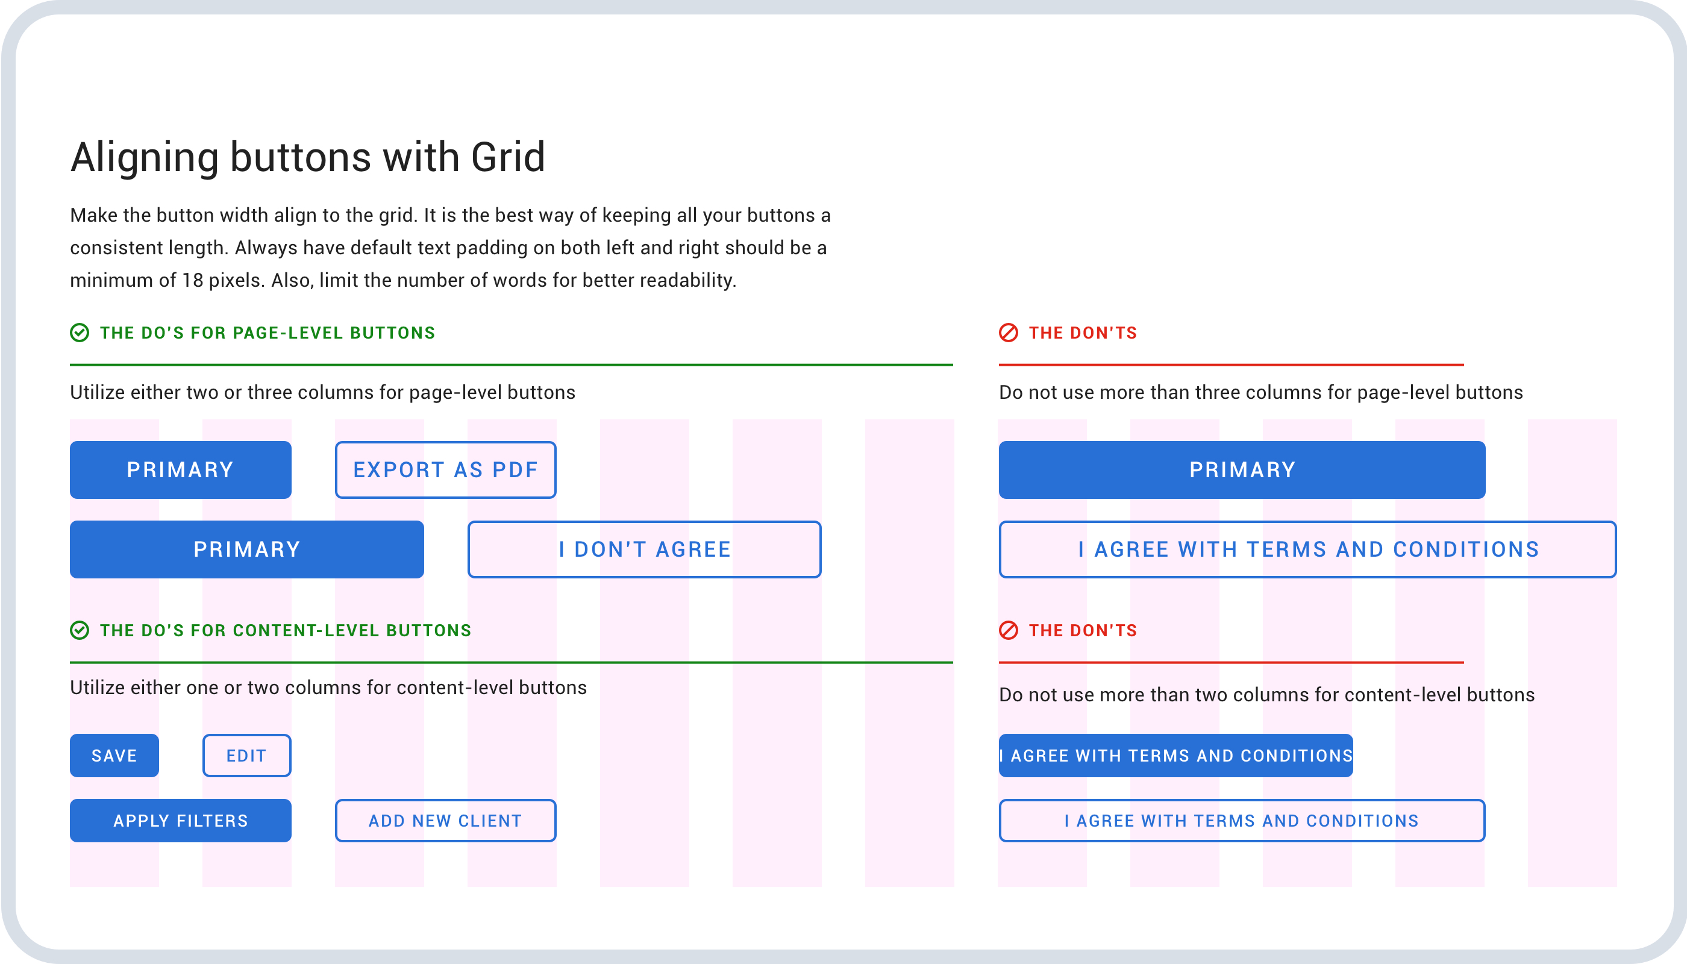Click green checkmark icon beside content-level heading

click(80, 630)
